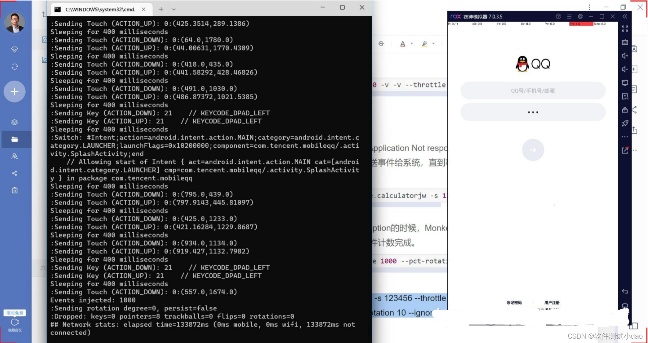Screen dimensions: 648x343
Task: Select the folder icon in left sidebar
Action: tap(15, 139)
